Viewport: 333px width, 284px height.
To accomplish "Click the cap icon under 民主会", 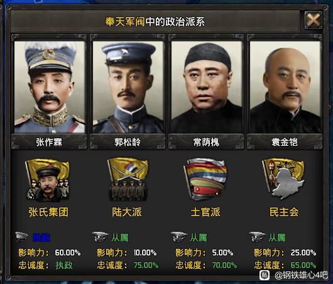I will [258, 237].
